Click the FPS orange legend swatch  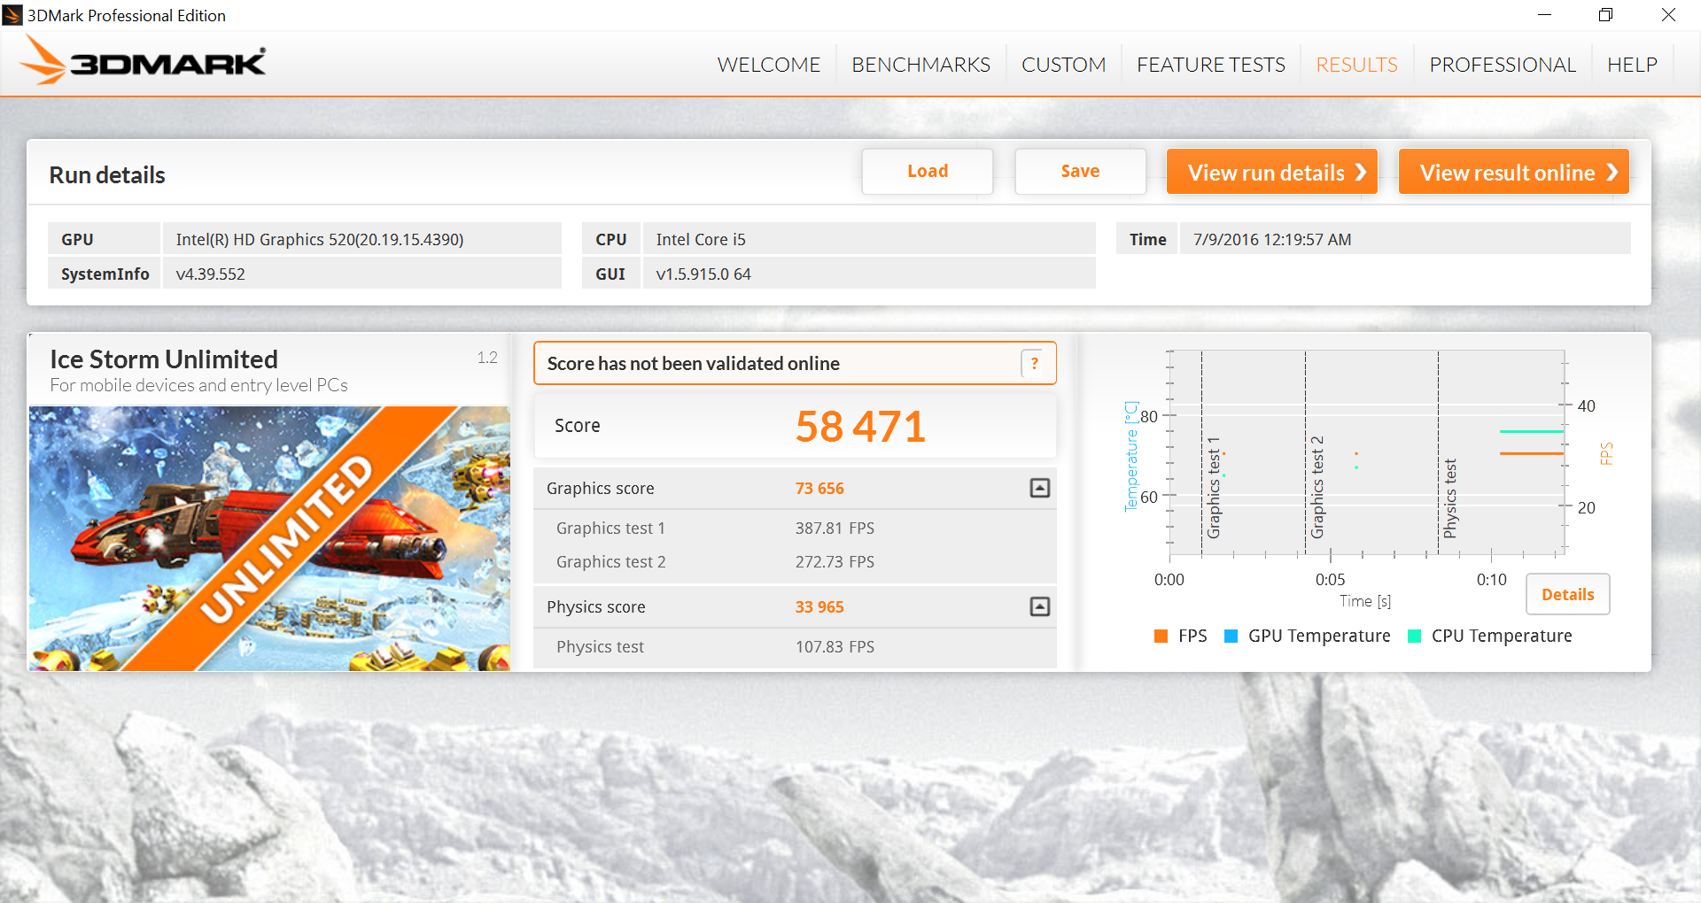pos(1161,636)
